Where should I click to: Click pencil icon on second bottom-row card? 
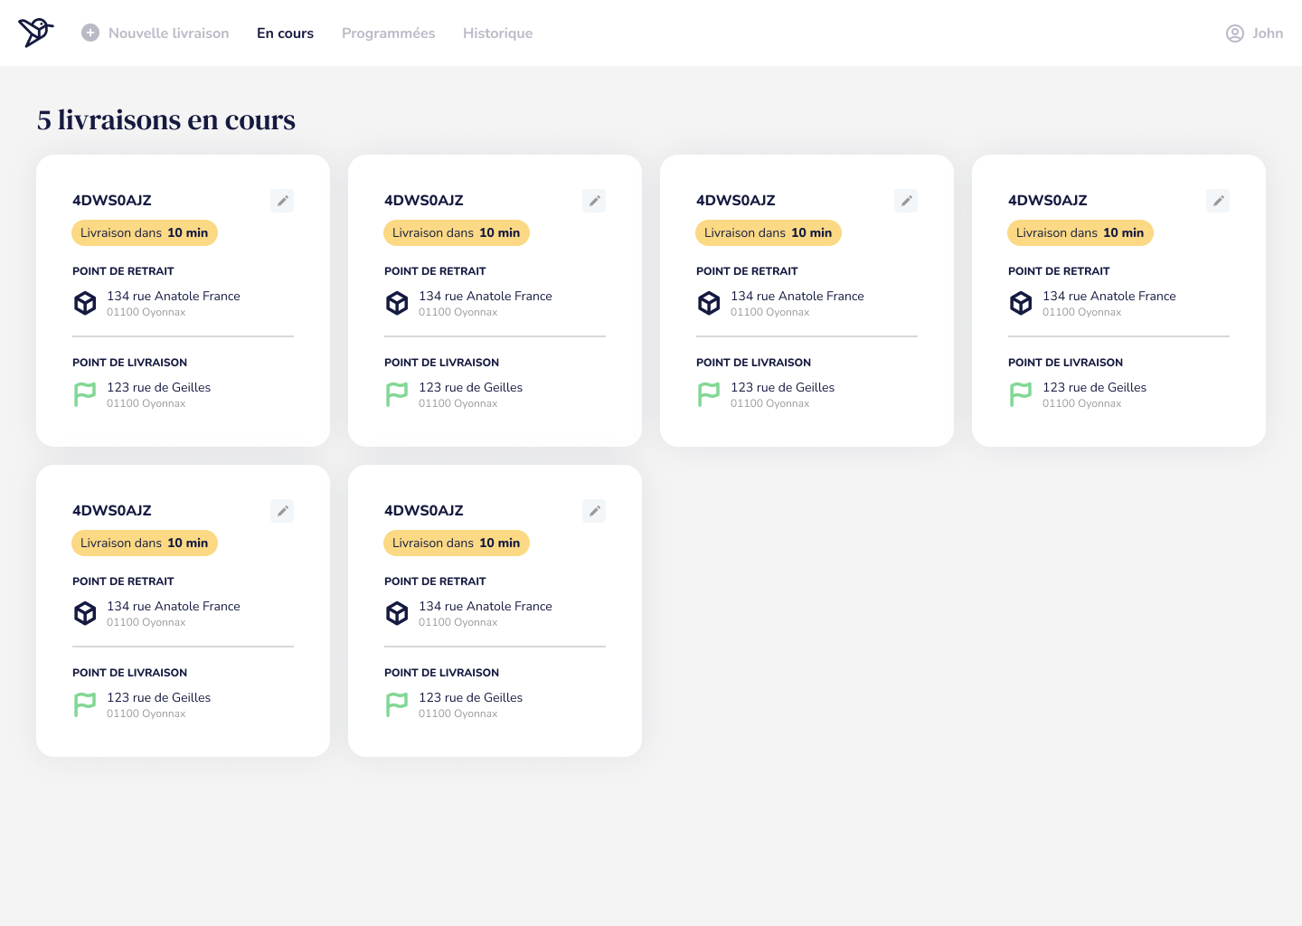coord(594,511)
